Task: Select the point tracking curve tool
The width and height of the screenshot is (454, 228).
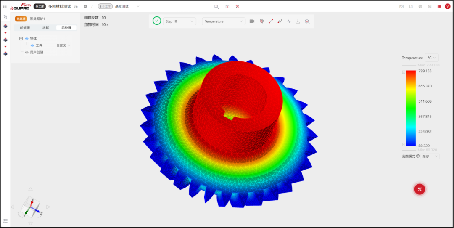Action: [x=280, y=21]
